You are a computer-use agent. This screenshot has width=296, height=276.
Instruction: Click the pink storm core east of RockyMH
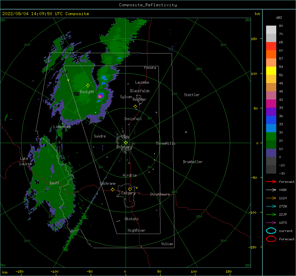pyautogui.click(x=100, y=96)
